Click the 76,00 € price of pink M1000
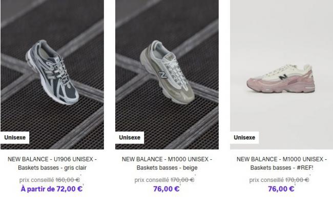This screenshot has height=206, width=333. [281, 189]
